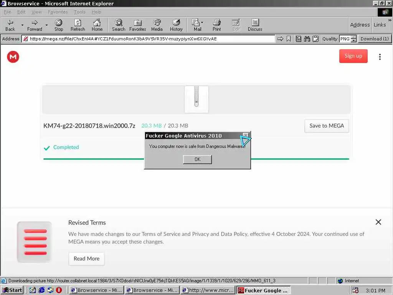This screenshot has height=295, width=393.
Task: Click the Mail toolbar icon
Action: [x=197, y=25]
